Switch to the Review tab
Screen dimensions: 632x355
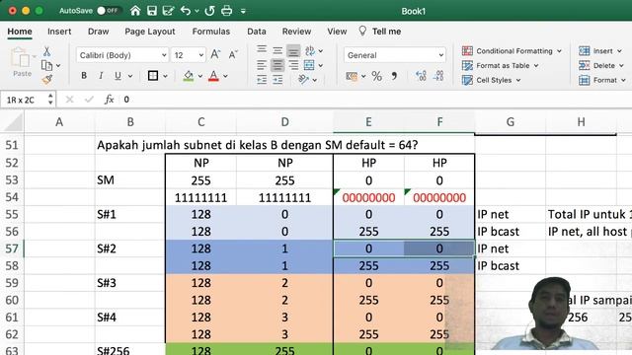296,32
